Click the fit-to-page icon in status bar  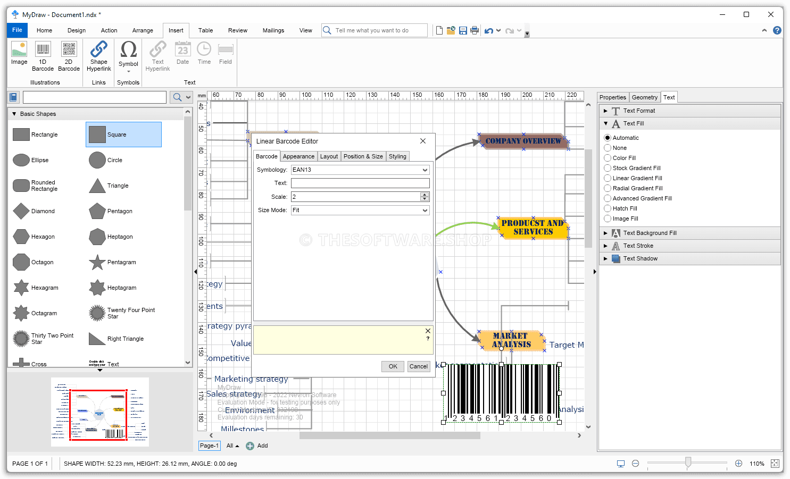click(x=775, y=464)
